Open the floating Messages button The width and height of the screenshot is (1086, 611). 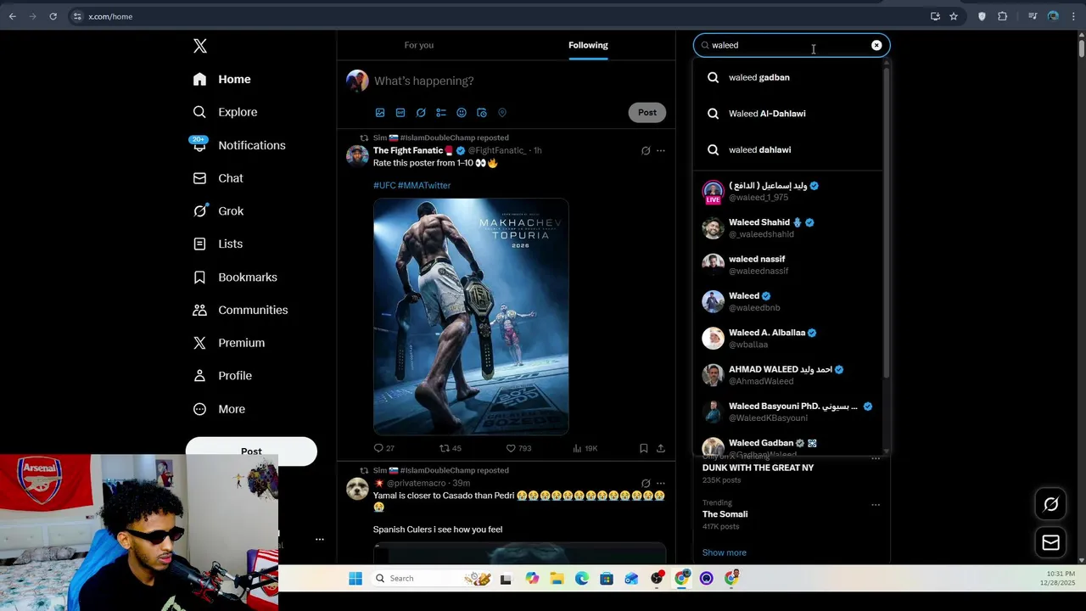point(1050,542)
